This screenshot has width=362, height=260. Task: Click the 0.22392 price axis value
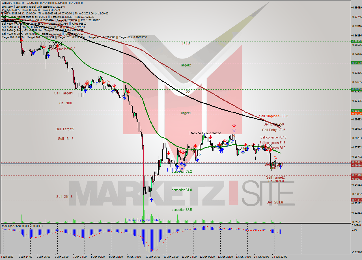point(357,213)
